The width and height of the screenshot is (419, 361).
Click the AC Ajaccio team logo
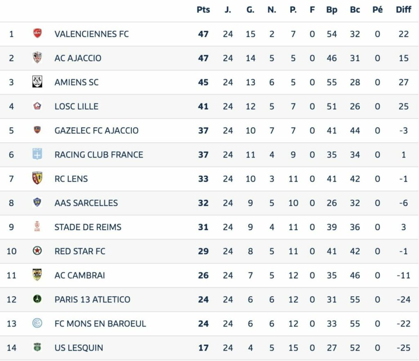37,57
